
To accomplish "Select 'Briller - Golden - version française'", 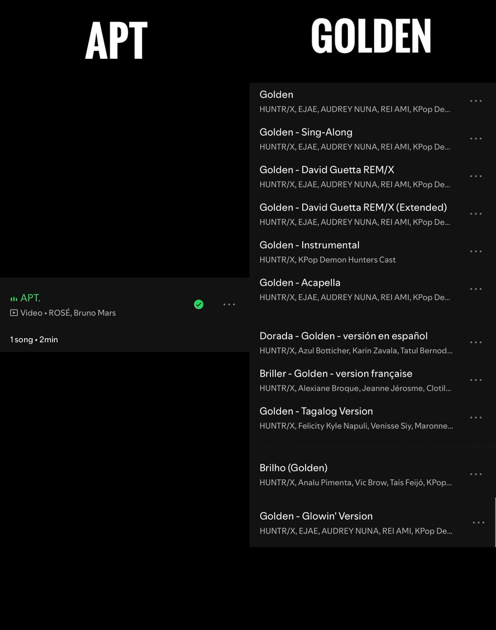I will coord(336,374).
